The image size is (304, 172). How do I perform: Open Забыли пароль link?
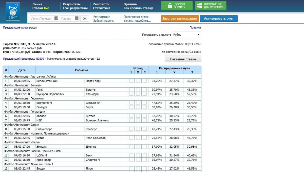tap(104, 21)
